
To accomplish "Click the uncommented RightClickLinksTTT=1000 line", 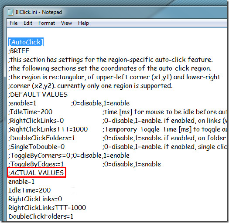I will 47,208.
